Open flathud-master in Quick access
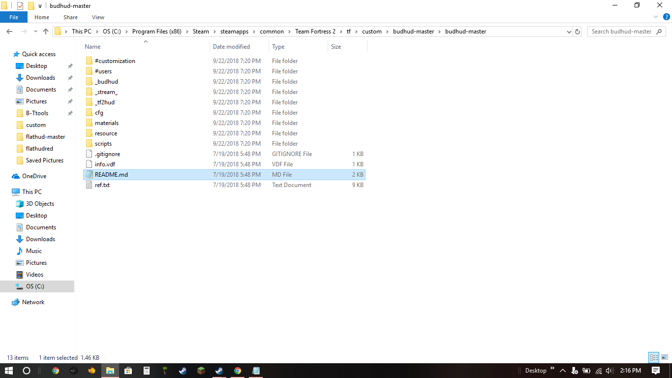The height and width of the screenshot is (378, 672). 45,137
